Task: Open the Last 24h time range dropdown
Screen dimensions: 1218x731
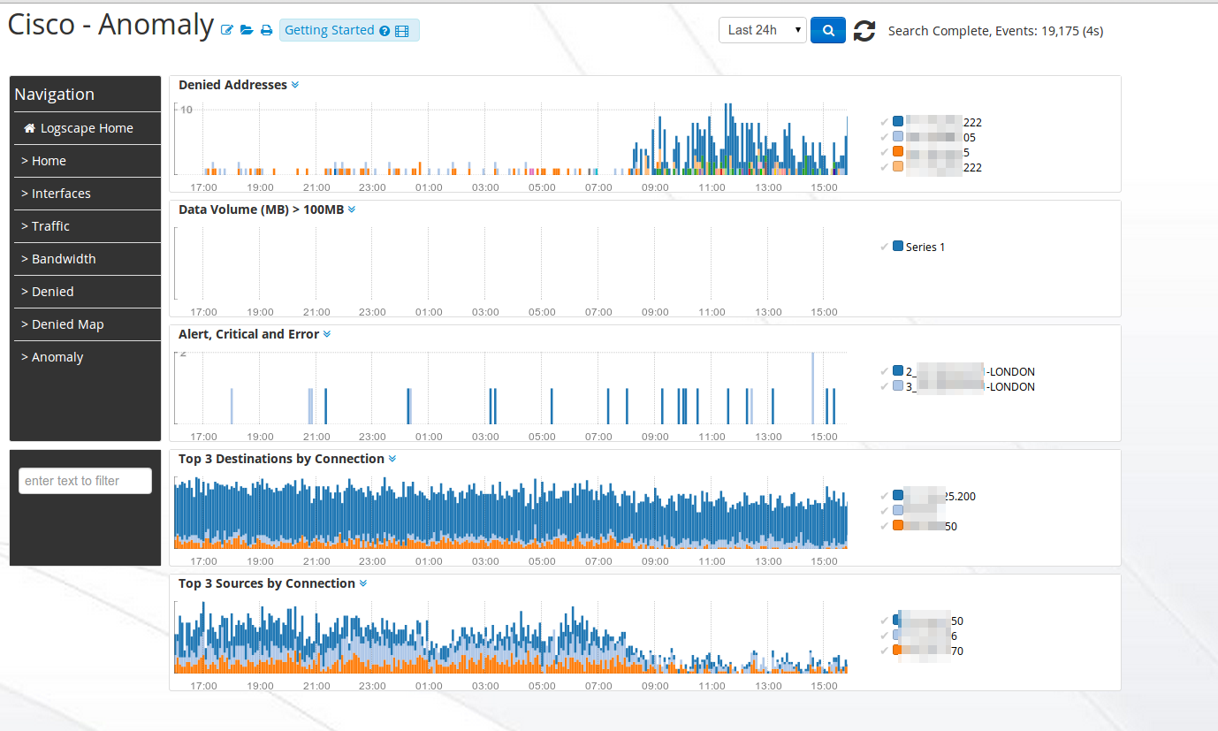Action: (x=763, y=30)
